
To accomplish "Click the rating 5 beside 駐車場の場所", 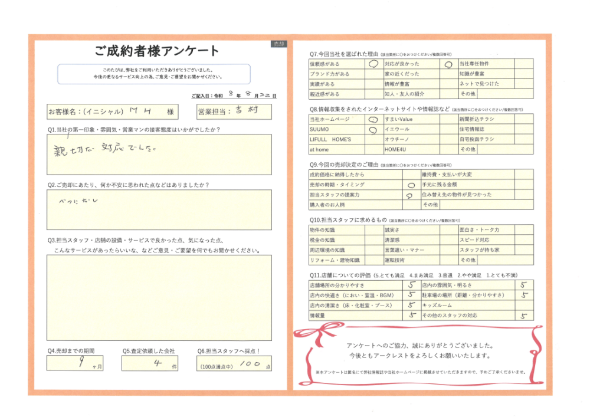I will click(524, 295).
